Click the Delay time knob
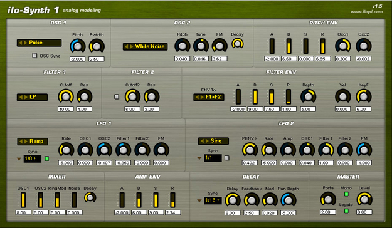Screen dimensions: 392x228 233,200
